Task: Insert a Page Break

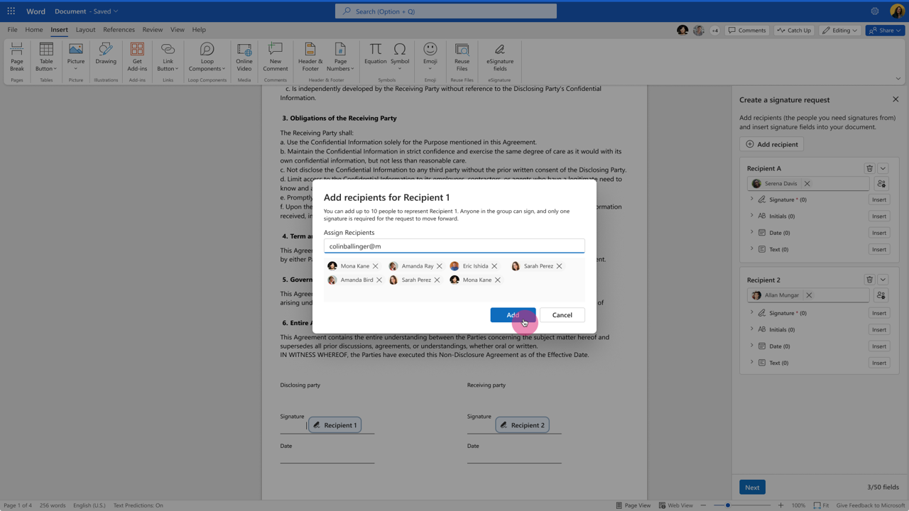Action: coord(17,57)
